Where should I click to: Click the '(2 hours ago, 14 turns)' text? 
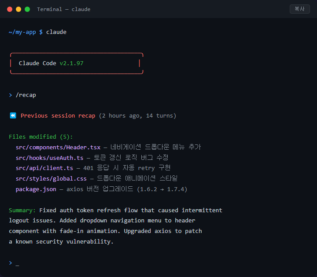[137, 116]
